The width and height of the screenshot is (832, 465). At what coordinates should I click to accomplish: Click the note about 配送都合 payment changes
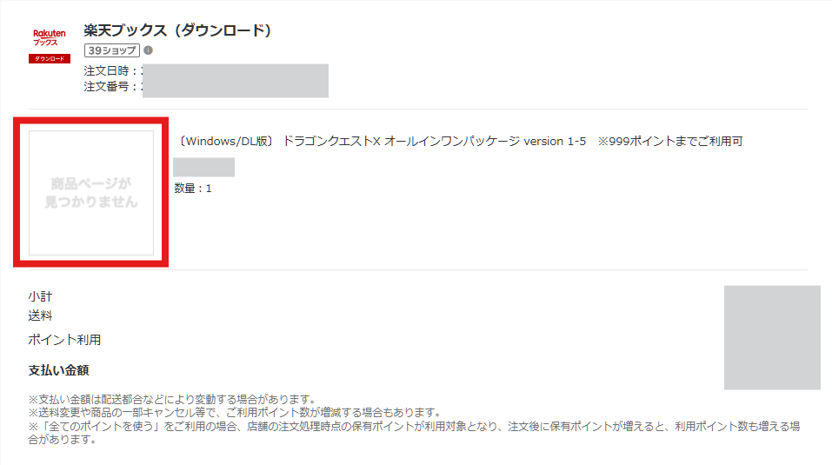point(172,399)
